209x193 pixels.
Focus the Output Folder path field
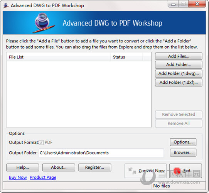click(x=101, y=153)
